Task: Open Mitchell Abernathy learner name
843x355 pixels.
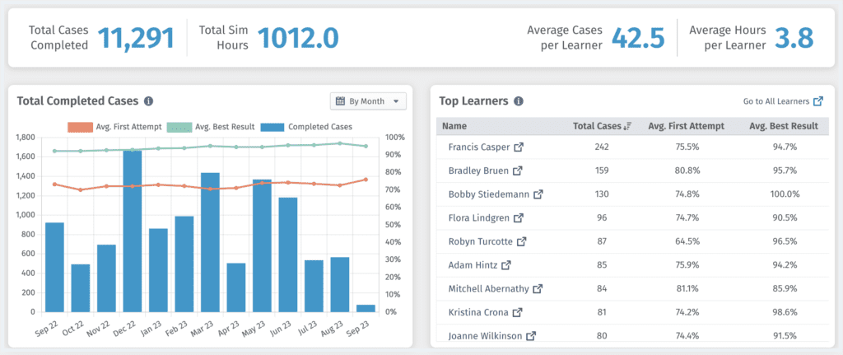Action: [x=489, y=289]
